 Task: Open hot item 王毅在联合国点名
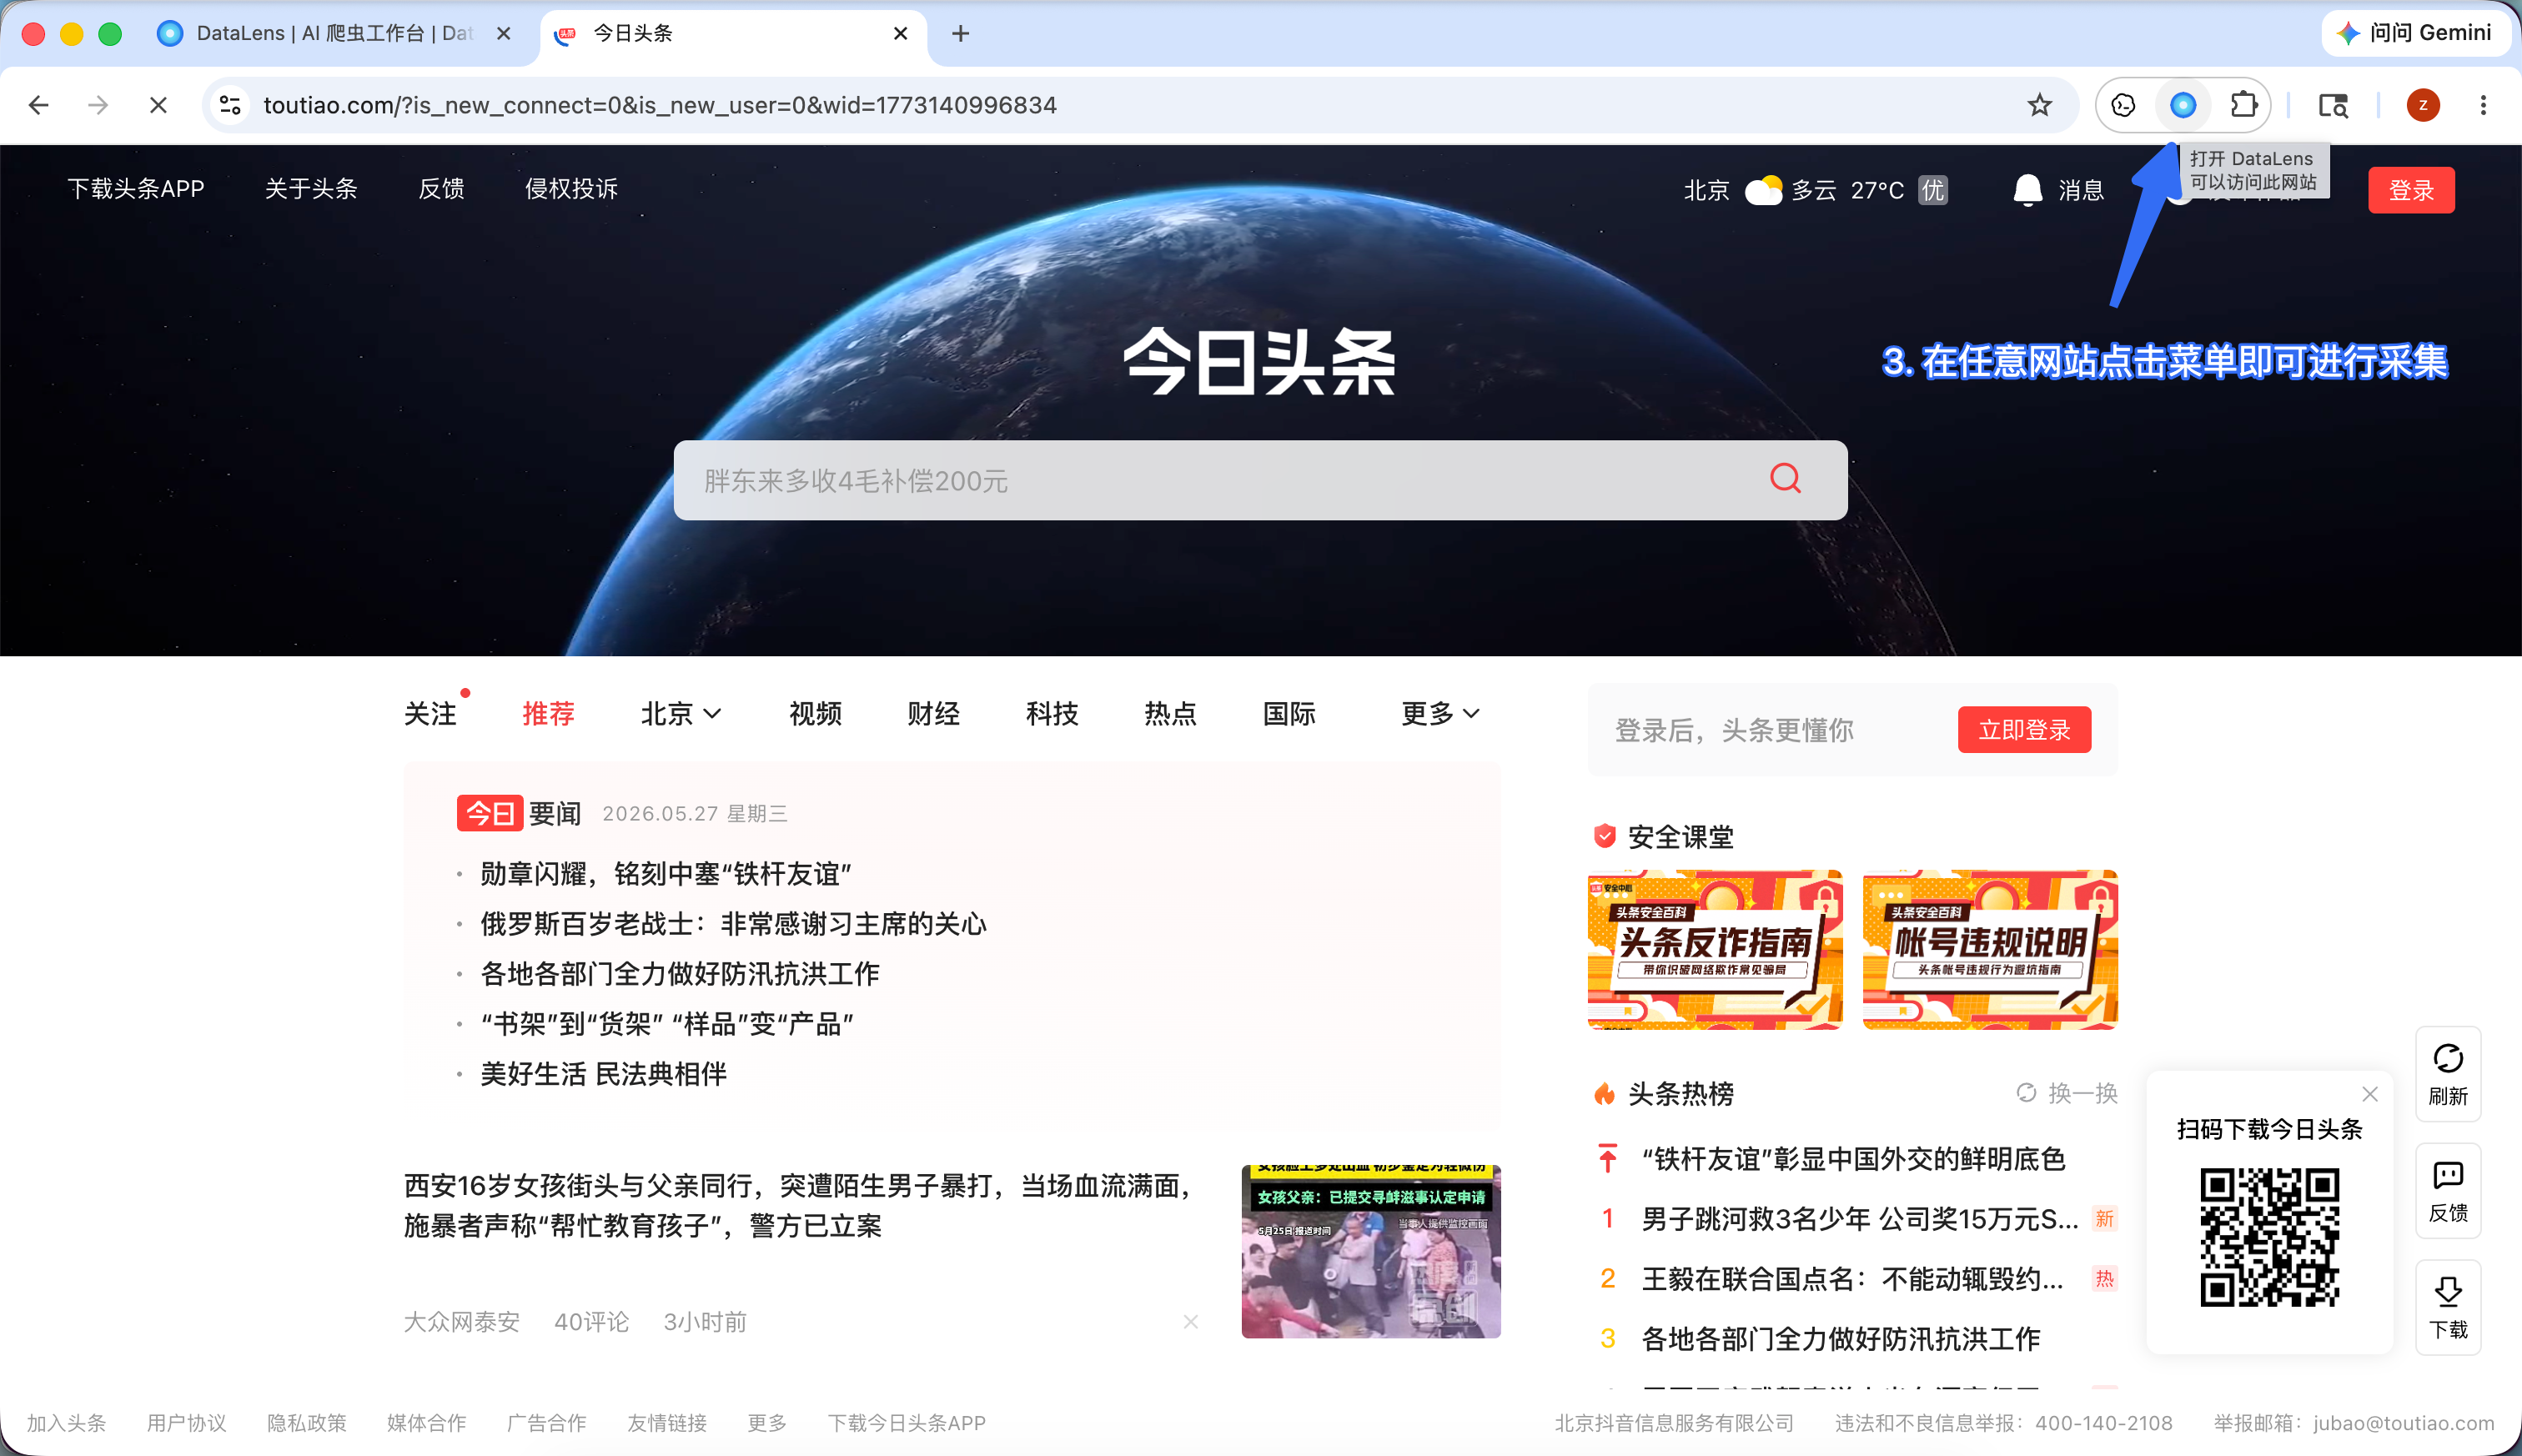click(1852, 1279)
